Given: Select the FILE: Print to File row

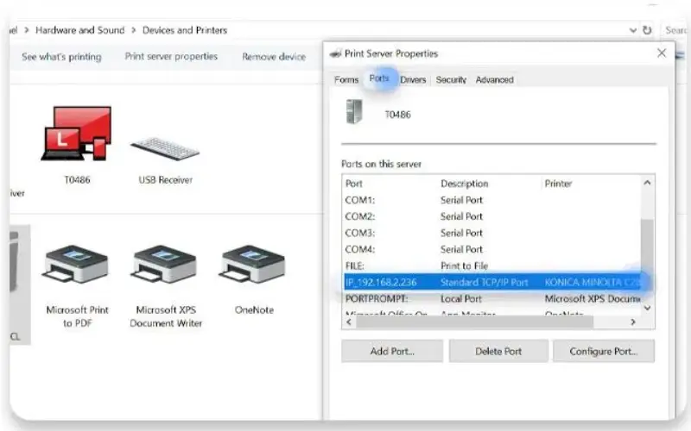Looking at the screenshot, I should coord(491,265).
